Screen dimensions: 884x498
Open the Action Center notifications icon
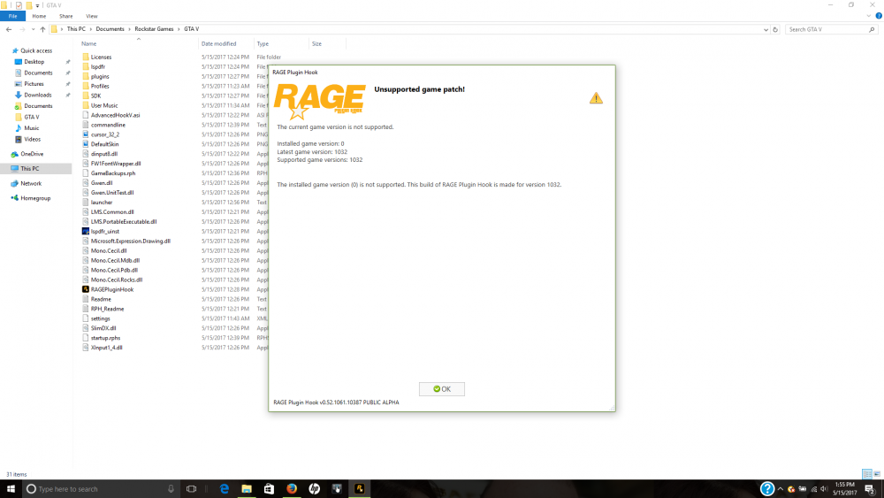[x=870, y=489]
